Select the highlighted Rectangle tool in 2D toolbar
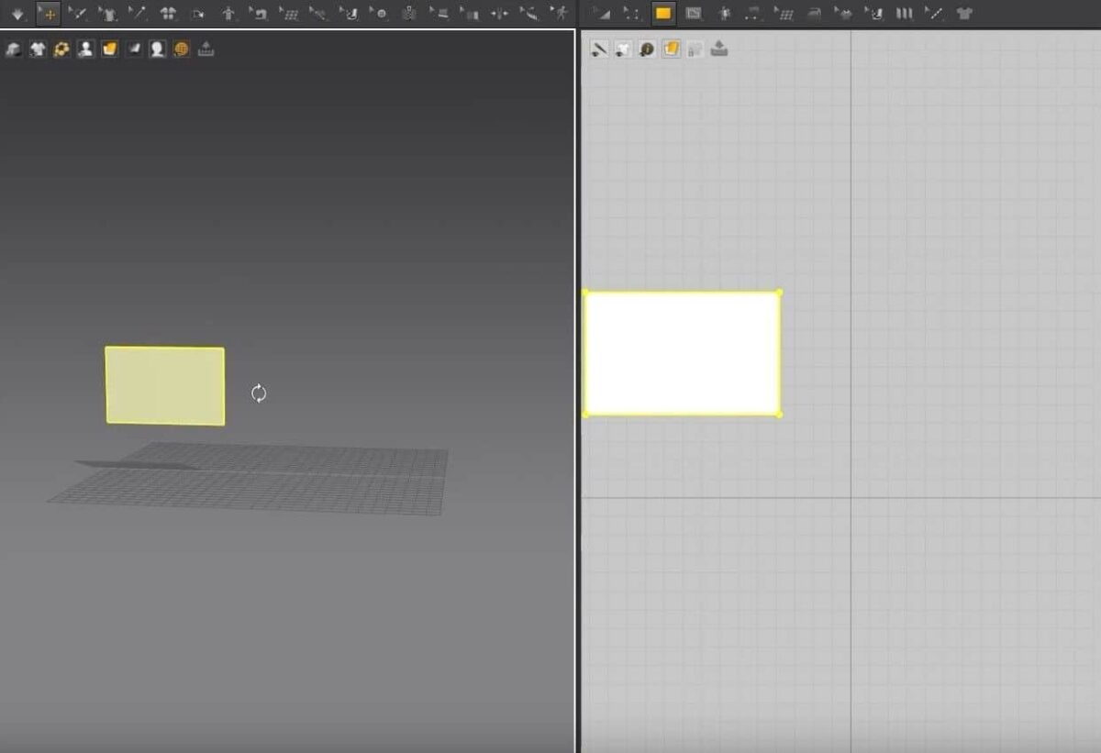This screenshot has height=753, width=1101. click(x=663, y=14)
